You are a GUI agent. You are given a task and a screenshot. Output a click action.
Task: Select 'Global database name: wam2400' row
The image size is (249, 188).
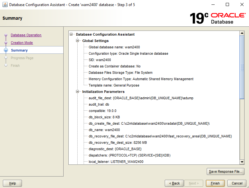coord(114,47)
